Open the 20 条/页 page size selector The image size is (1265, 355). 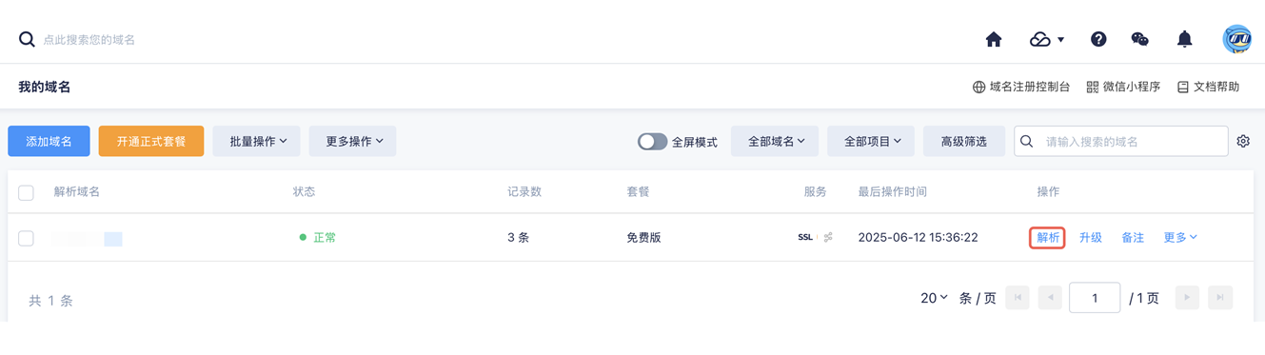point(934,298)
